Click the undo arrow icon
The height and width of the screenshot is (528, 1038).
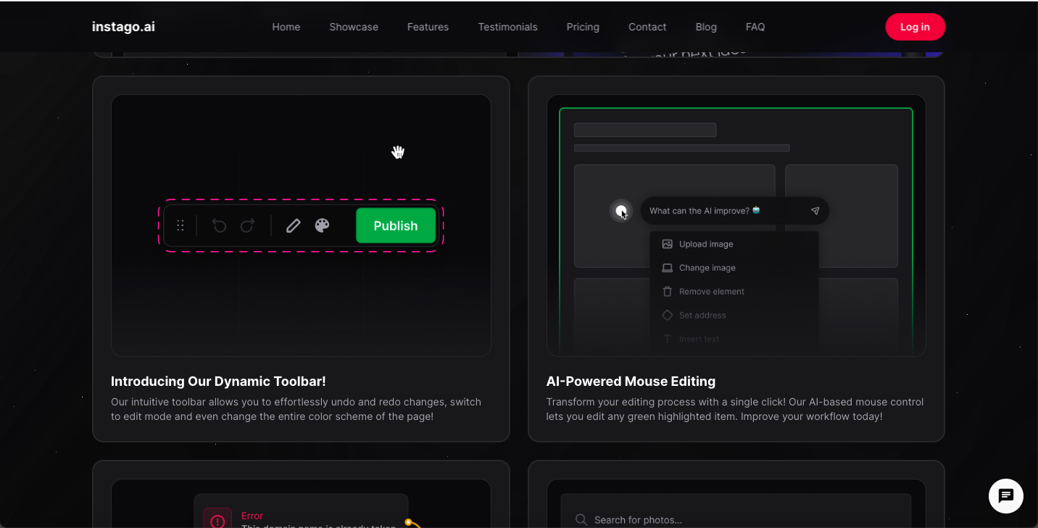(219, 226)
